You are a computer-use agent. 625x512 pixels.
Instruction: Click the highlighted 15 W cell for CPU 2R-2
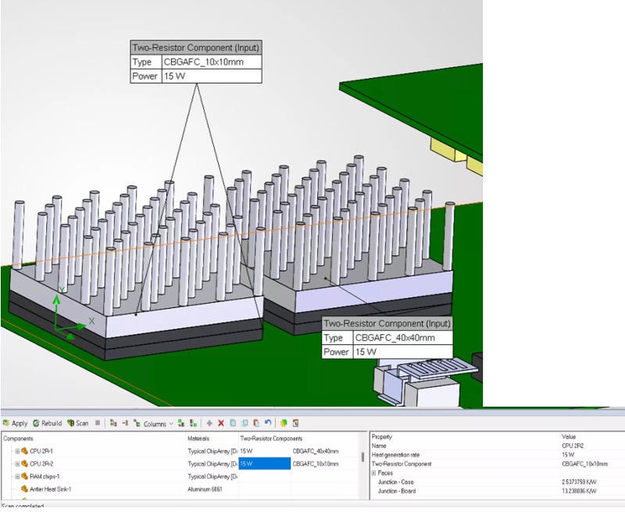[265, 464]
